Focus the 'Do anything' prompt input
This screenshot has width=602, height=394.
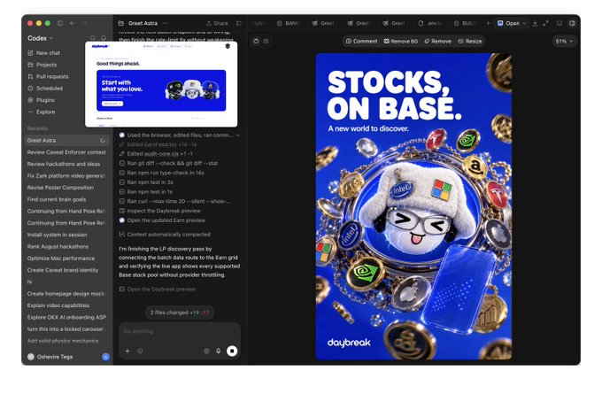point(180,331)
